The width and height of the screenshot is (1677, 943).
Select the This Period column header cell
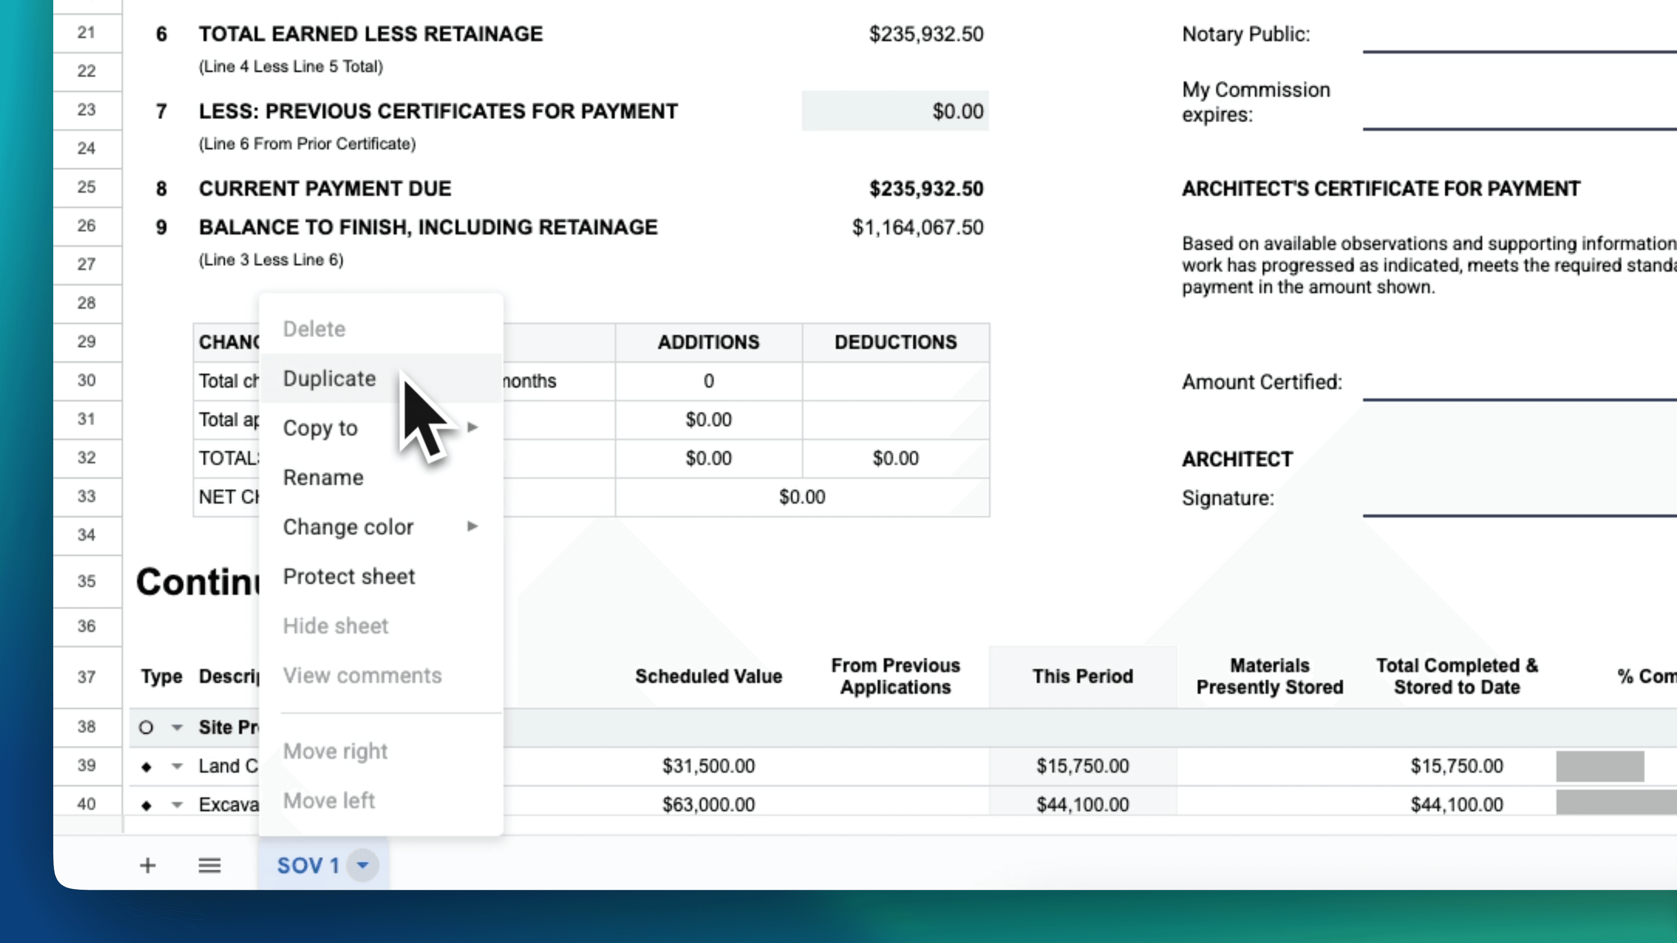point(1082,676)
